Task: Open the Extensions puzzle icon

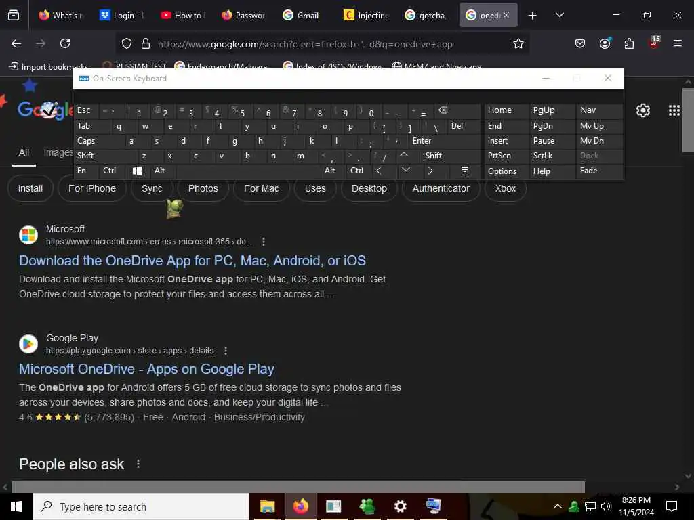Action: 629,43
